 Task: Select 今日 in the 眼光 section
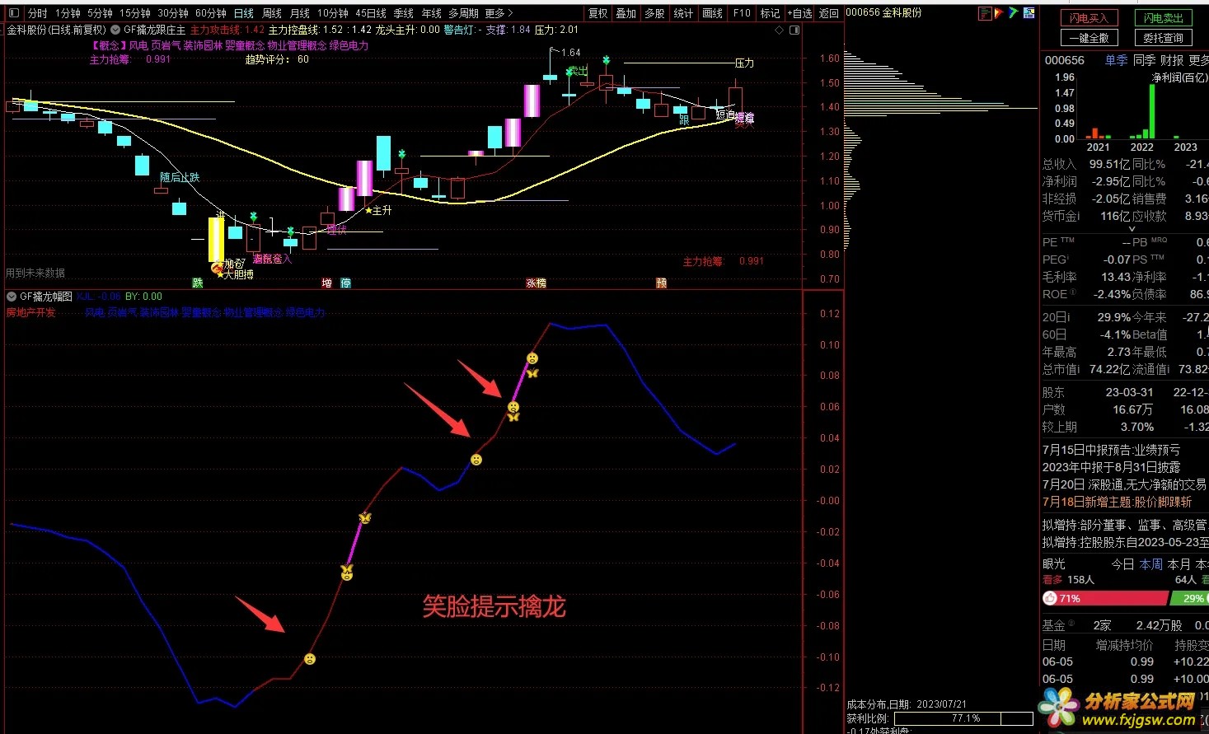1122,564
